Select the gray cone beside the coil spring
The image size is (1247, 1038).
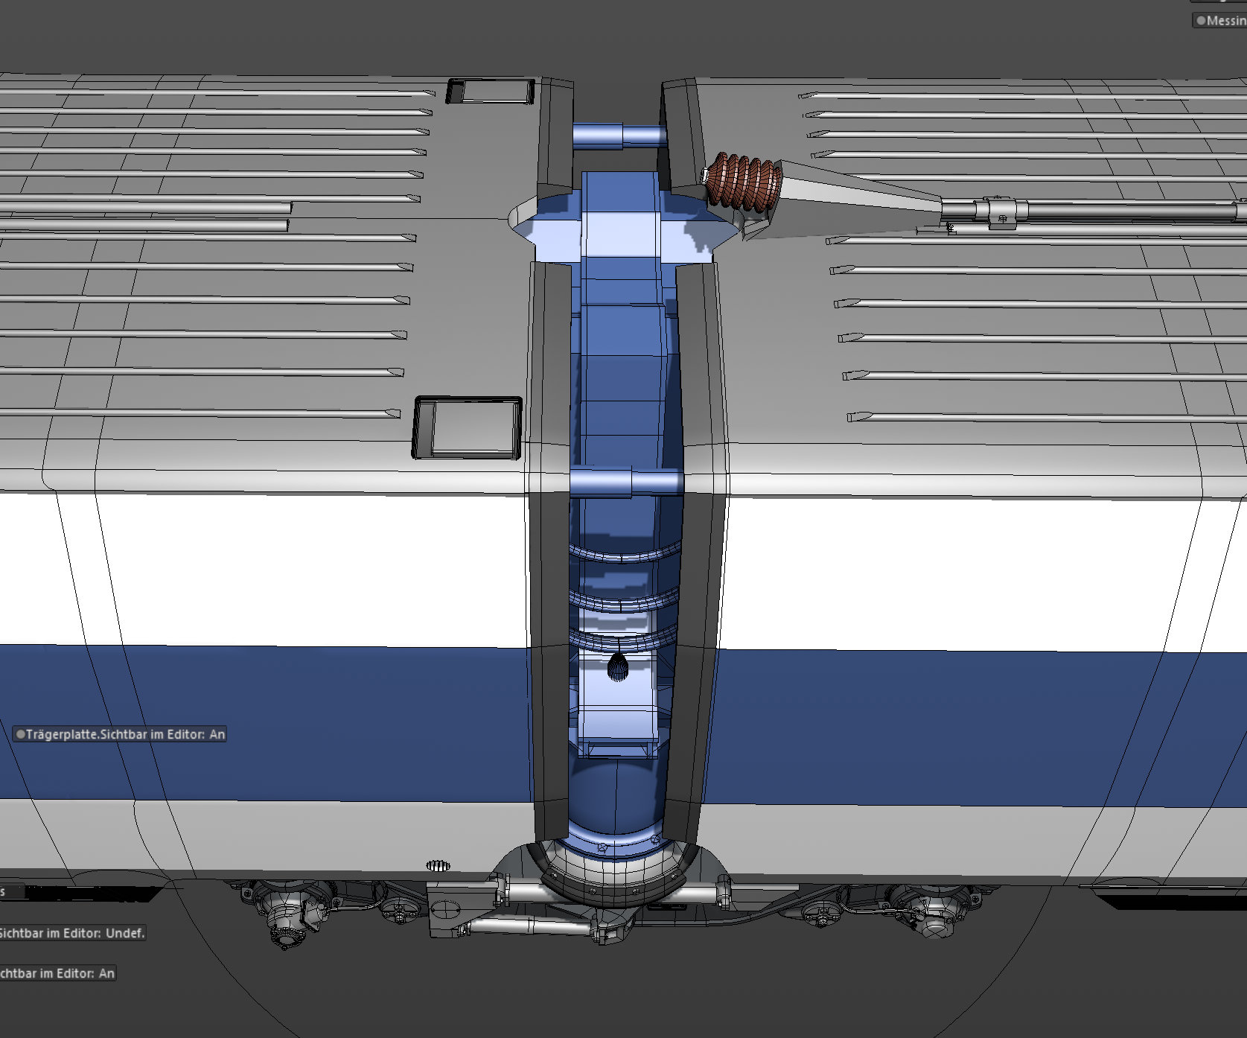coord(856,197)
